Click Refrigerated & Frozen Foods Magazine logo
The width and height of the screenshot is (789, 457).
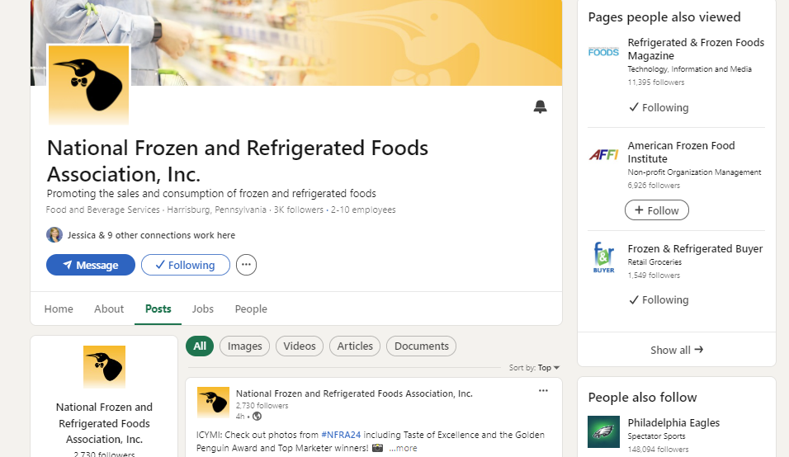[603, 52]
